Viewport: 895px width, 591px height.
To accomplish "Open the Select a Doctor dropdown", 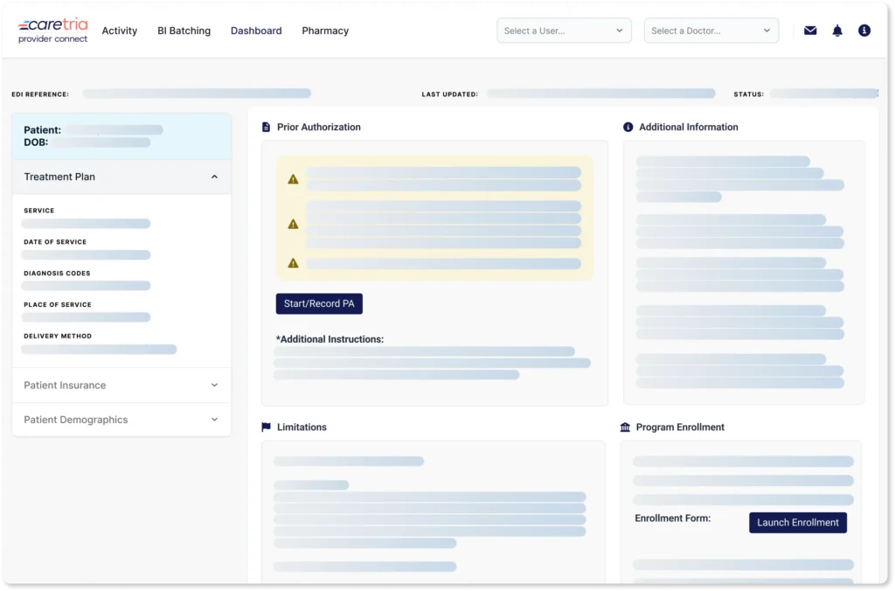I will (x=711, y=31).
